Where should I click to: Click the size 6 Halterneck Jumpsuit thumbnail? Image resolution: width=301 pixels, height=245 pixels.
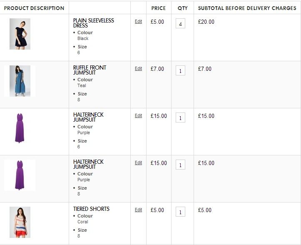[20, 128]
